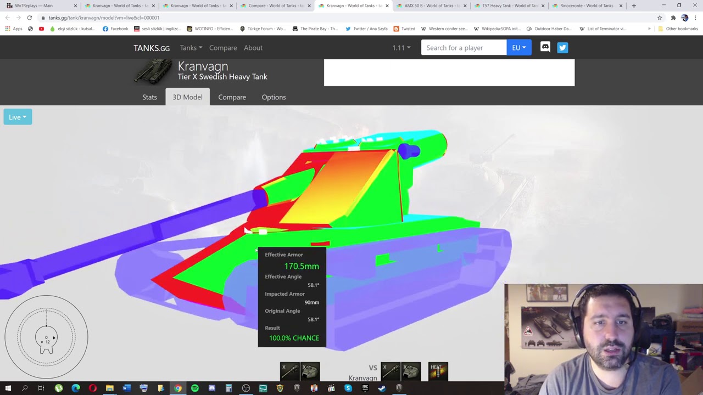Open the Windows Start menu
Screen dimensions: 703x395
(x=8, y=388)
